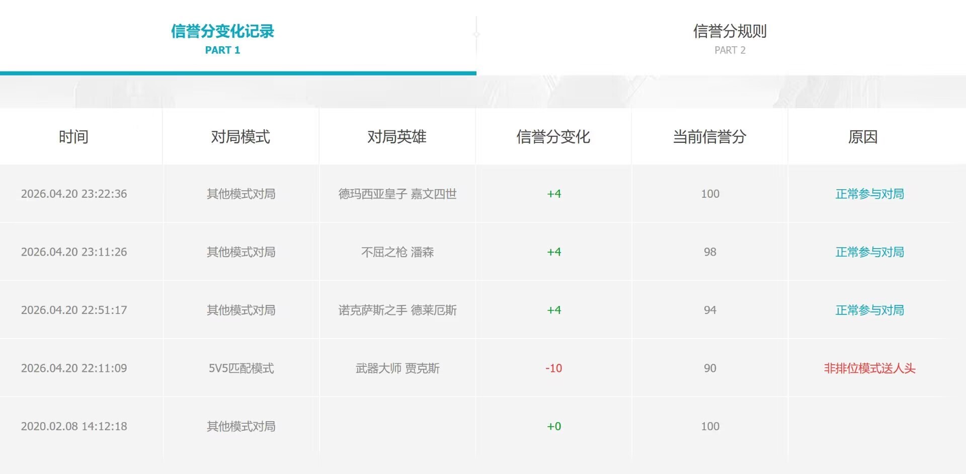
Task: Click the 时间 column header
Action: tap(73, 137)
